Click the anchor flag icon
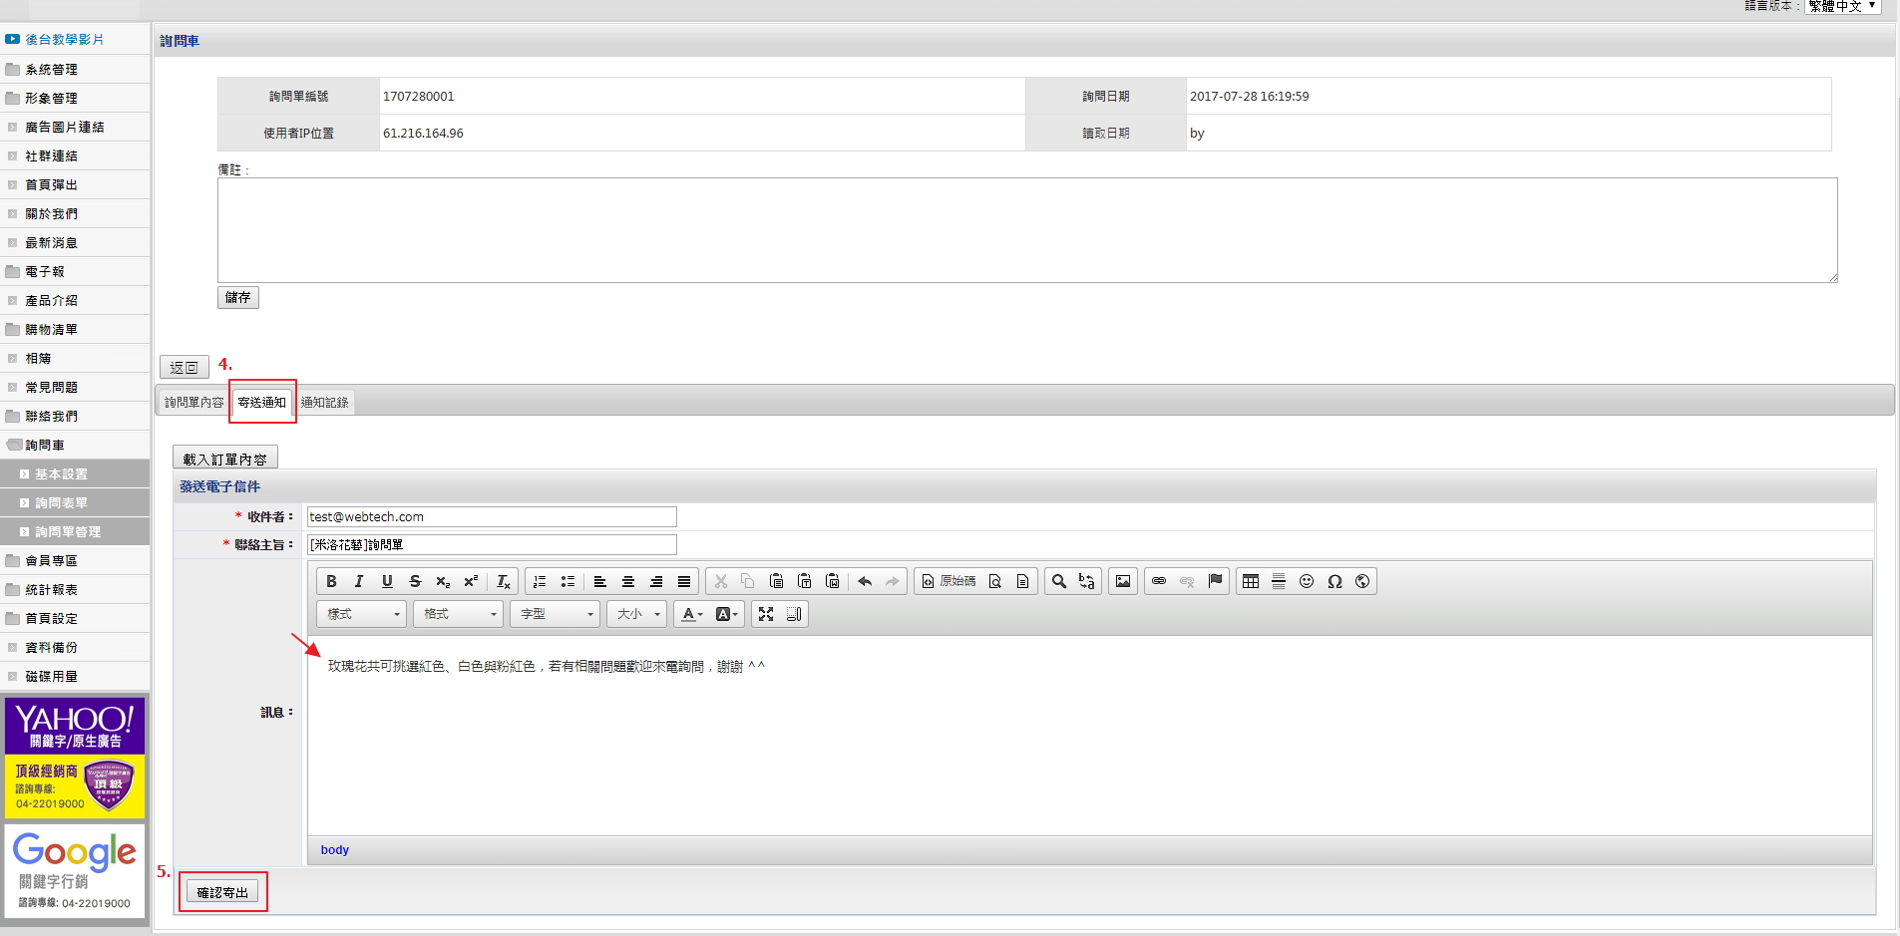 (1215, 581)
